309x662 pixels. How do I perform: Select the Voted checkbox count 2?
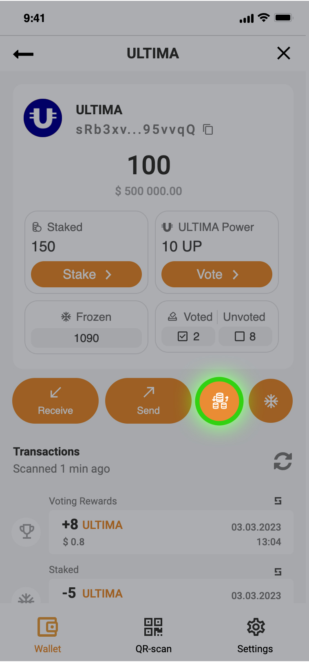(x=188, y=336)
